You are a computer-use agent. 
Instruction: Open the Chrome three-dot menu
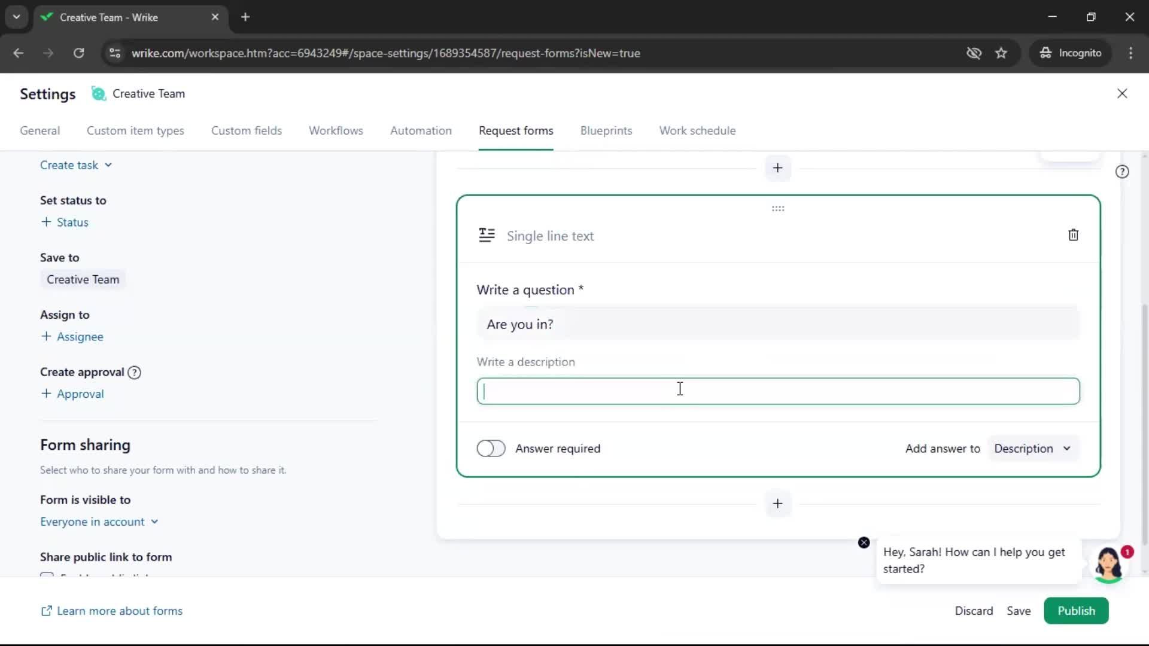tap(1130, 53)
